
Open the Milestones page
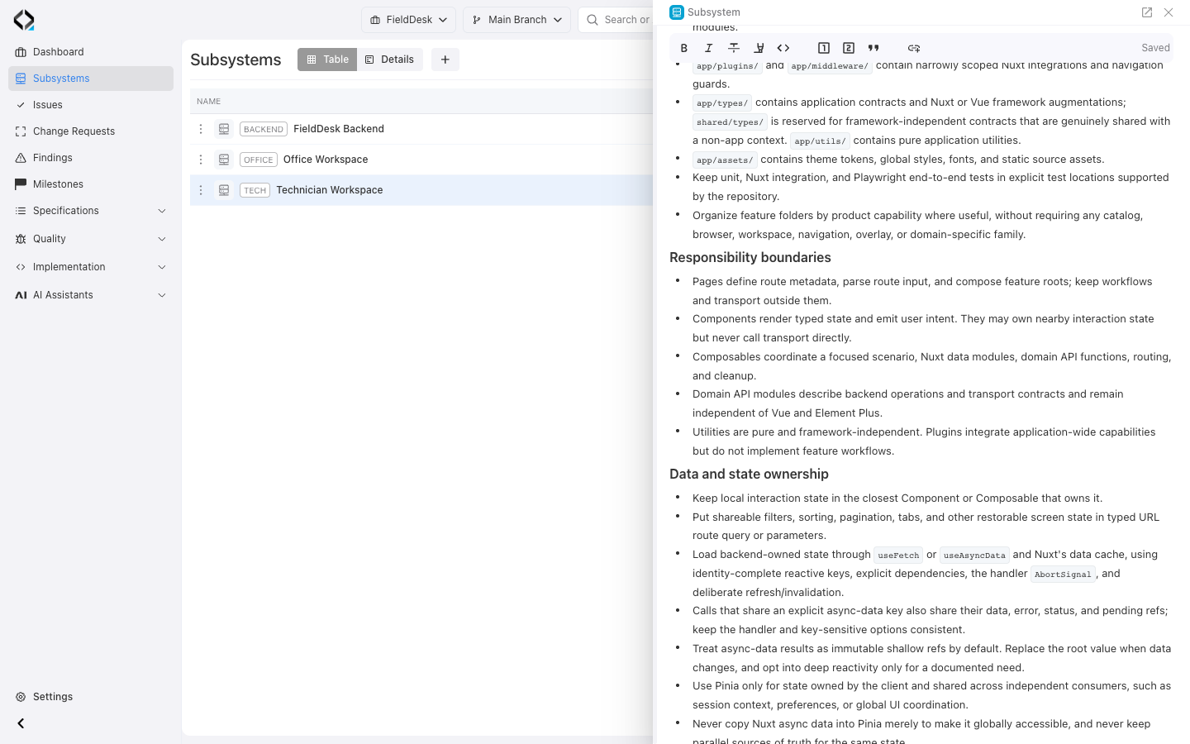pos(91,184)
